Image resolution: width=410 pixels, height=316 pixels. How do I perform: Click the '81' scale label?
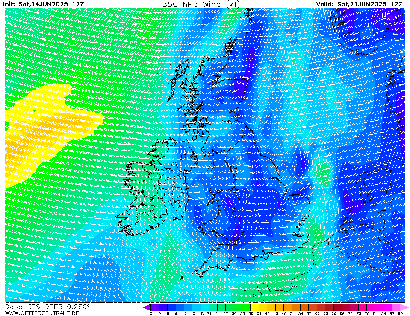[375, 313]
